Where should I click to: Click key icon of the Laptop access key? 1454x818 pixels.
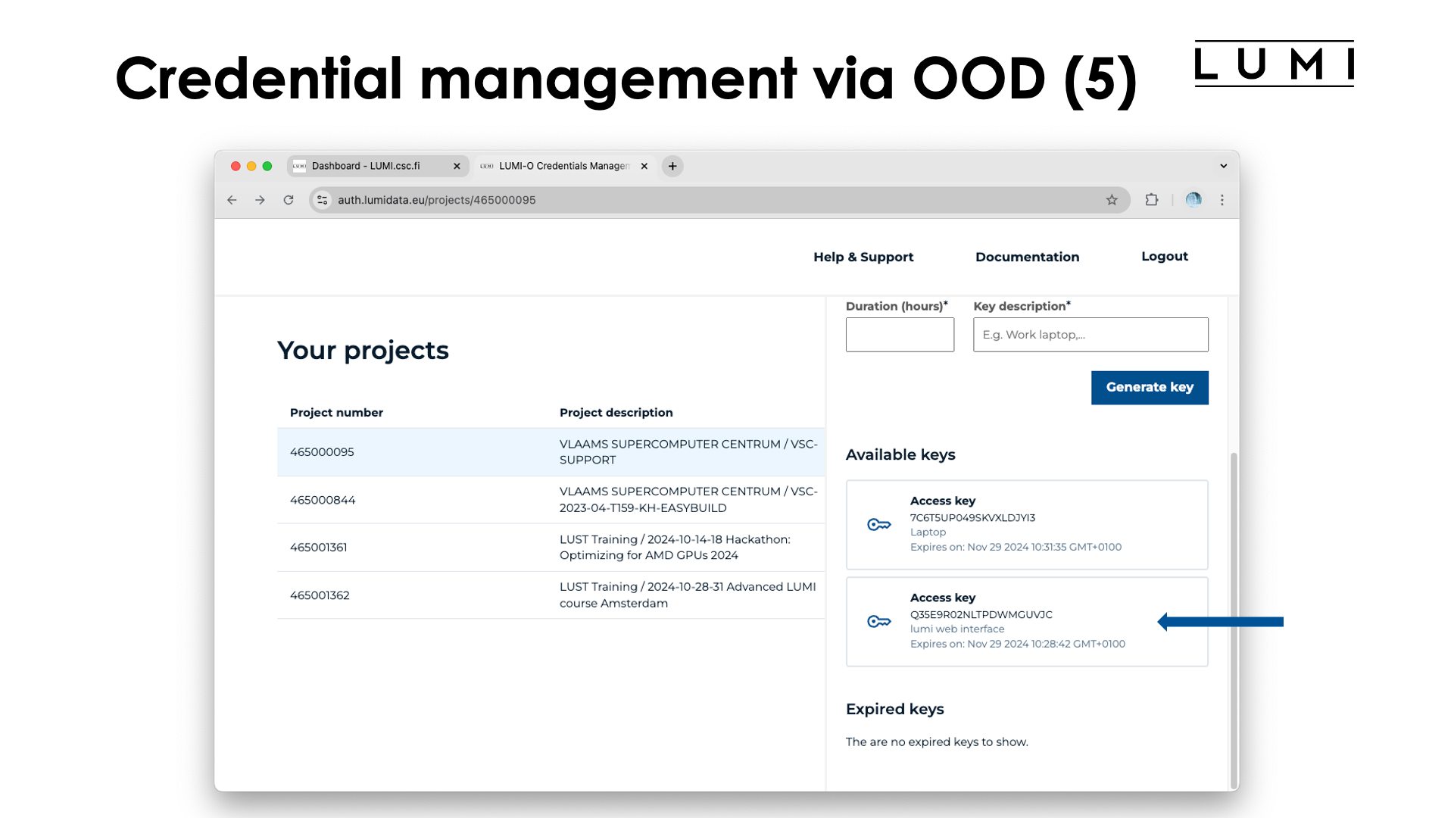coord(879,525)
